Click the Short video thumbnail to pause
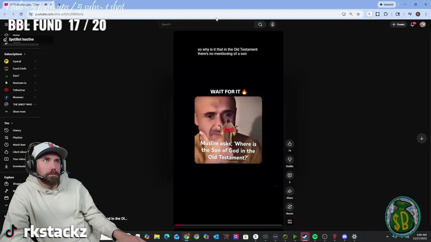The image size is (431, 242). [x=228, y=130]
